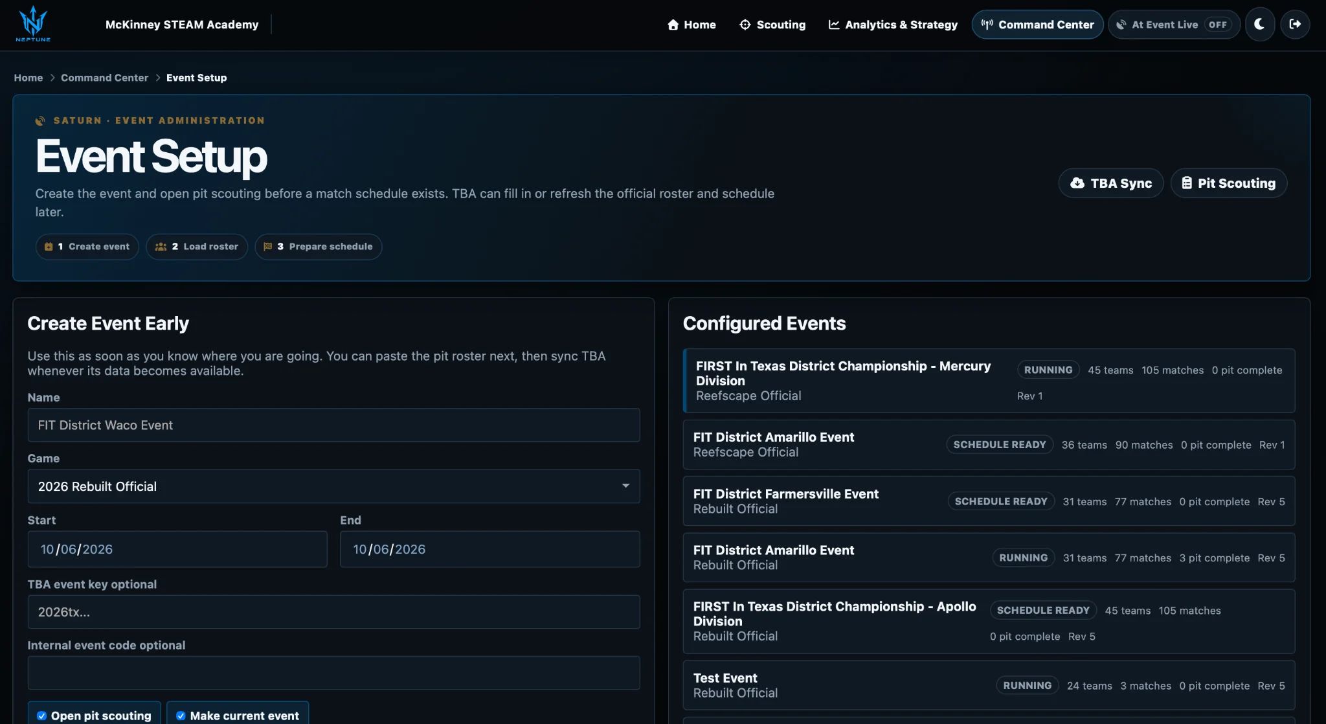Image resolution: width=1326 pixels, height=724 pixels.
Task: Click McKinney STEAM Academy team name
Action: click(182, 25)
